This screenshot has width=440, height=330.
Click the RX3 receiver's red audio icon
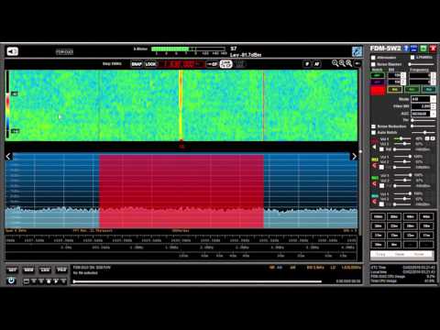coord(374,183)
